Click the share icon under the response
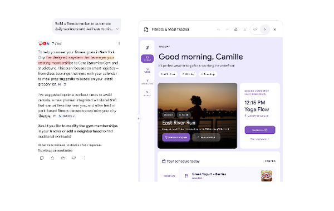The width and height of the screenshot is (334, 211). coord(52,158)
